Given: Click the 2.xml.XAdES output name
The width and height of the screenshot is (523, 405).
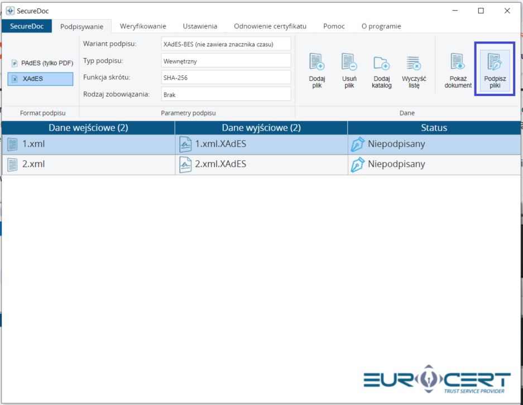Looking at the screenshot, I should (220, 164).
